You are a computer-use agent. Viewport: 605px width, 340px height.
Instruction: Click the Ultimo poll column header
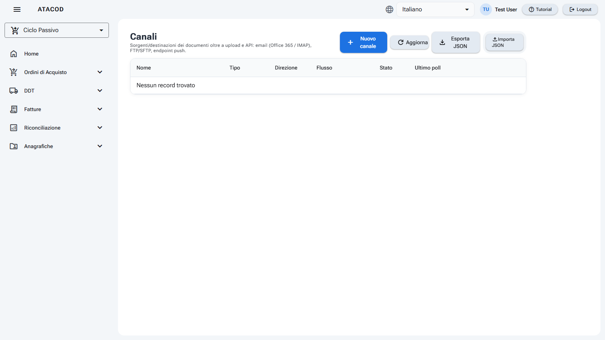(428, 68)
